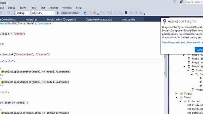Select Create.cshtml in Solution Explorer
This screenshot has height=114, width=203.
[197, 105]
